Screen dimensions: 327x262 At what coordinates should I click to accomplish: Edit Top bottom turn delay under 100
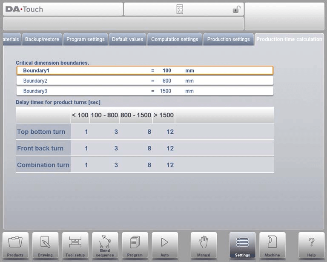[x=86, y=132]
